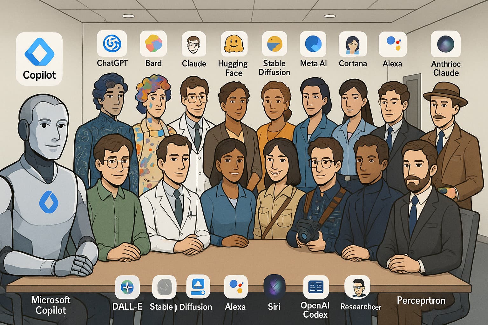Click the 'Claude' label under the bespectacled face icon
The width and height of the screenshot is (488, 325).
(x=194, y=63)
